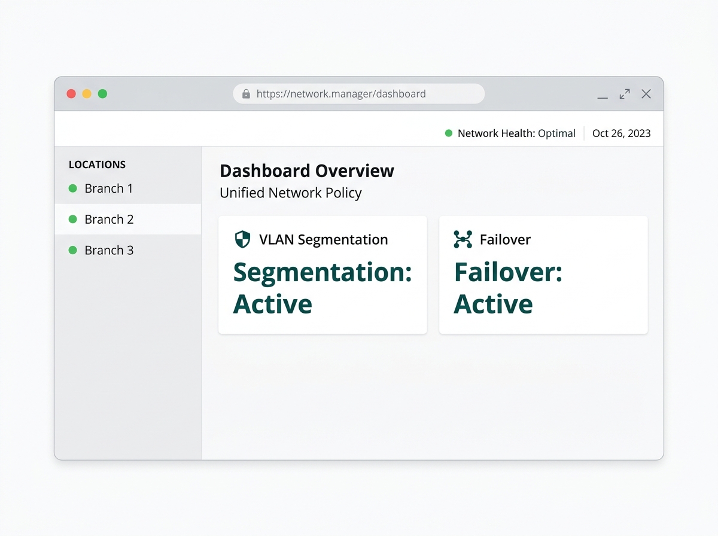Click the green Network Health status dot
The width and height of the screenshot is (718, 536).
point(449,133)
